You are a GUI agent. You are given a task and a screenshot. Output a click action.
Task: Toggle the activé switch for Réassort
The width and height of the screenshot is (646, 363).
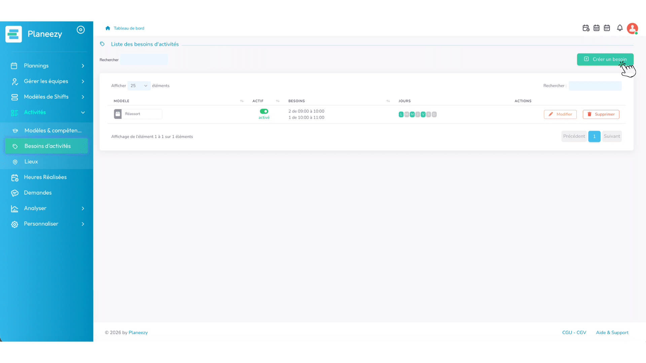[x=264, y=111]
